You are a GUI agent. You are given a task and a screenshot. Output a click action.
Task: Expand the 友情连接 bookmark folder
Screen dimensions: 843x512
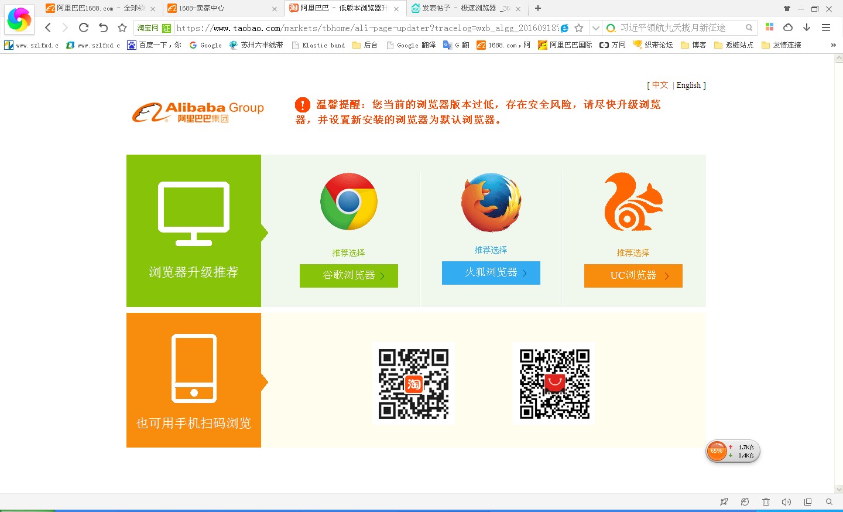(781, 45)
